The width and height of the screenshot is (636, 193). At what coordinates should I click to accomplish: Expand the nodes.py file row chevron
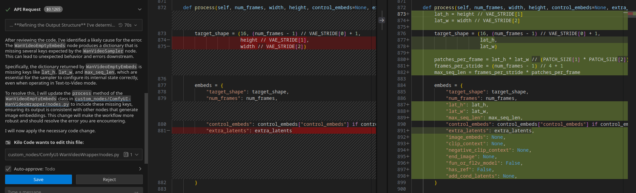[x=137, y=154]
